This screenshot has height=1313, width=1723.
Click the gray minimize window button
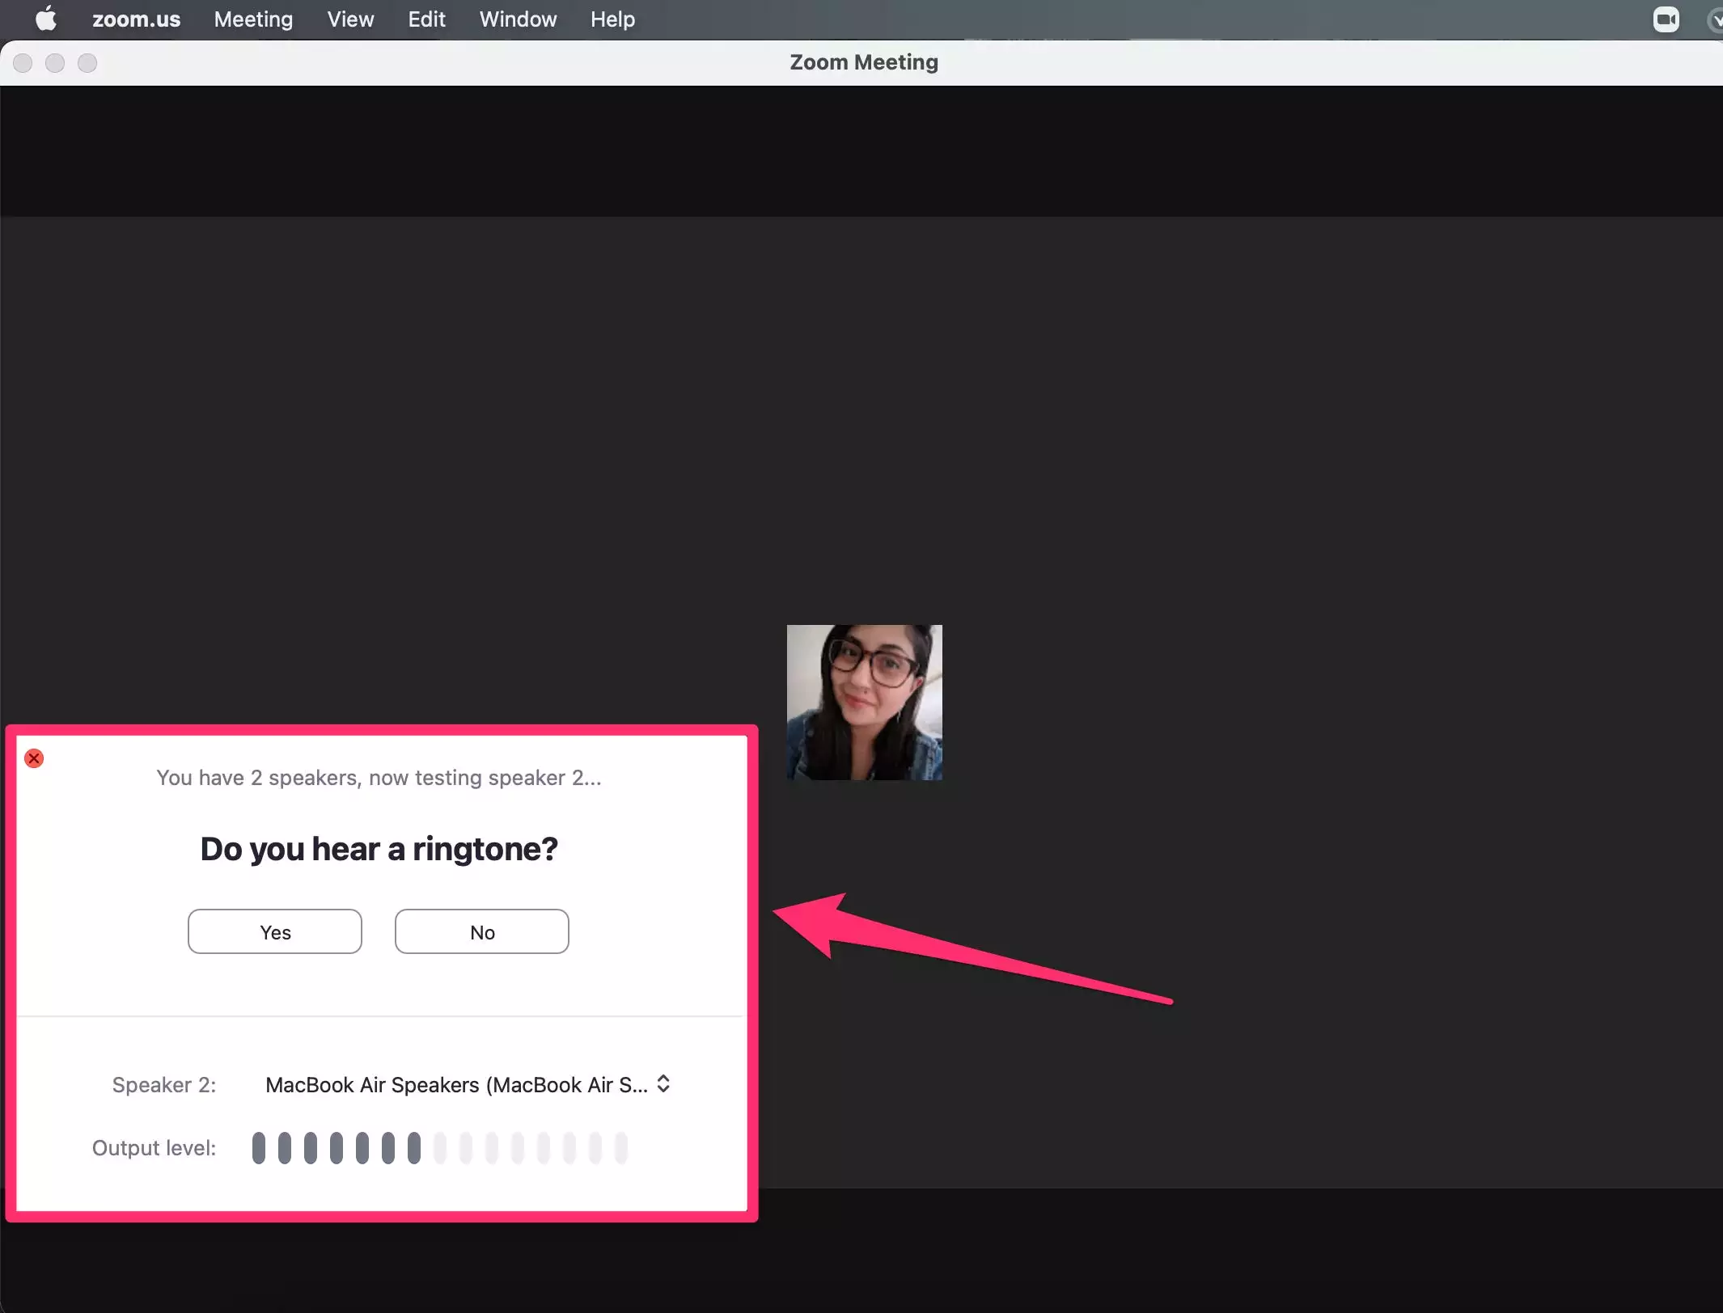pyautogui.click(x=55, y=63)
